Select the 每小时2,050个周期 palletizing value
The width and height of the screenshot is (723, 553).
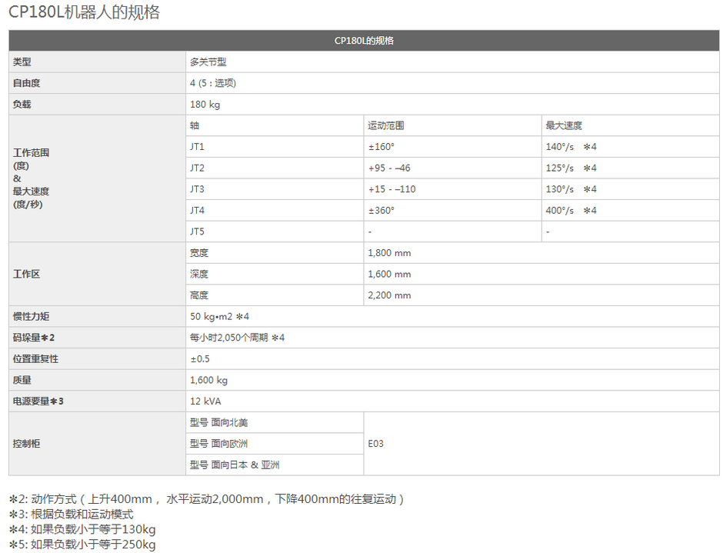coord(237,338)
